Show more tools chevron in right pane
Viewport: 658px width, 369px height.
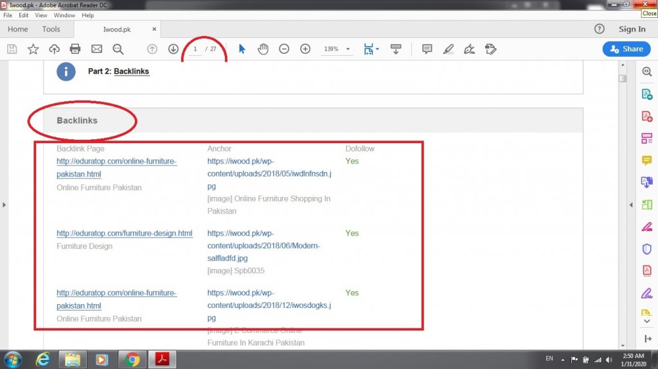[646, 322]
